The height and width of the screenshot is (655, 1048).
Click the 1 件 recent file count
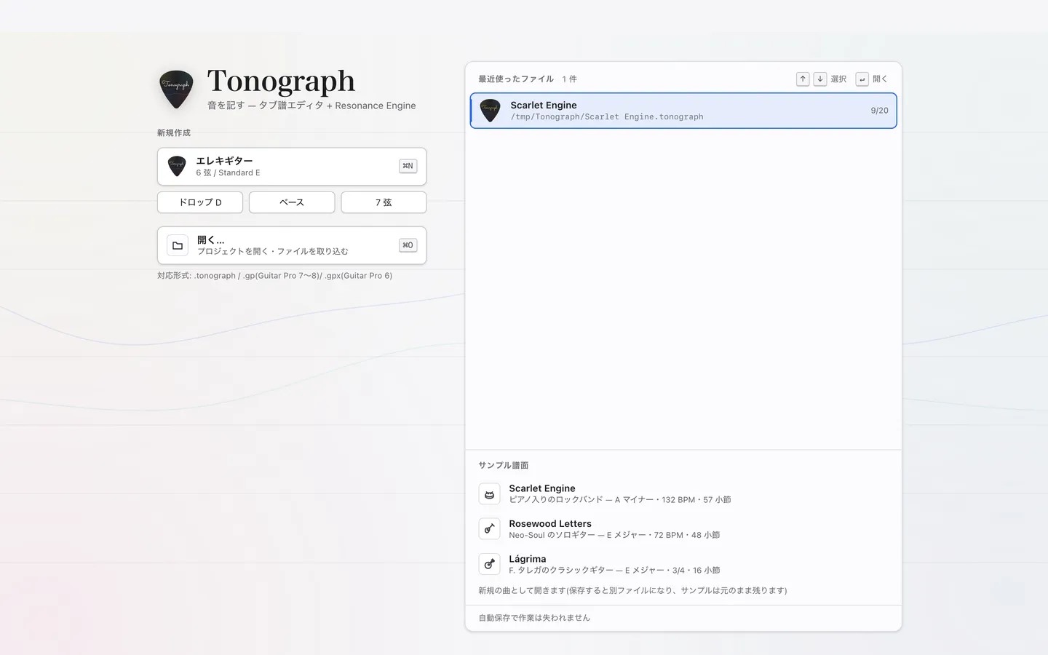(569, 79)
